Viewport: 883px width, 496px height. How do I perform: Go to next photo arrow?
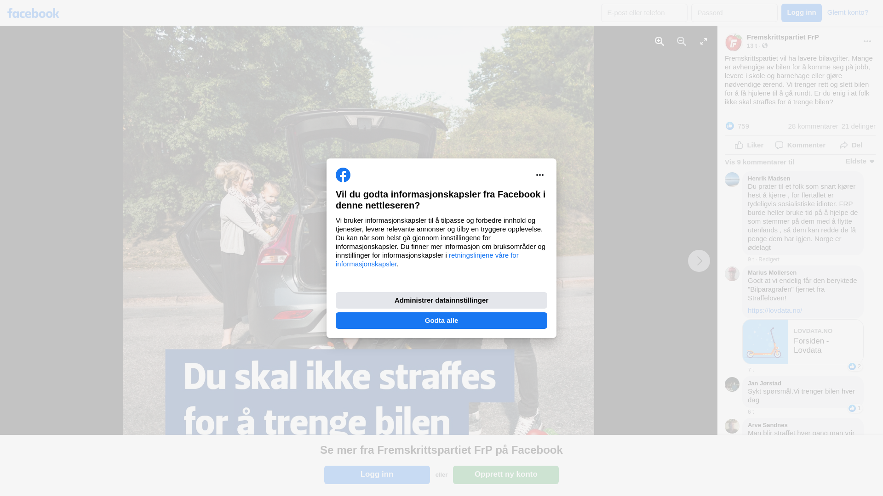[699, 261]
